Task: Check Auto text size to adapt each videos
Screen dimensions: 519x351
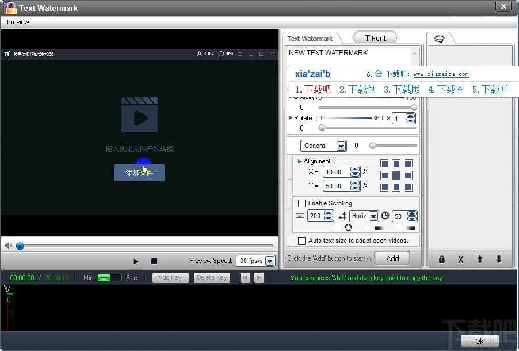Action: [x=302, y=240]
